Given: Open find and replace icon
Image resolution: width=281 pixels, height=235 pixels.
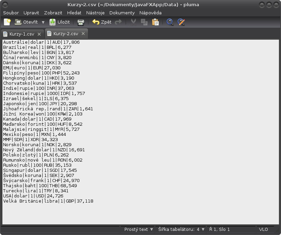Looking at the screenshot, I should 181,22.
